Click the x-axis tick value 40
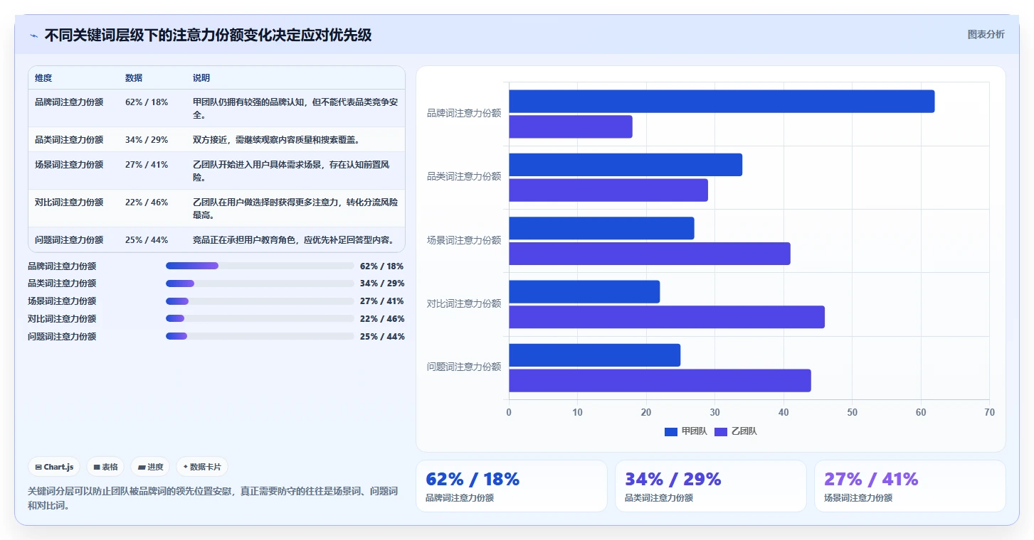The height and width of the screenshot is (540, 1034). coord(784,412)
